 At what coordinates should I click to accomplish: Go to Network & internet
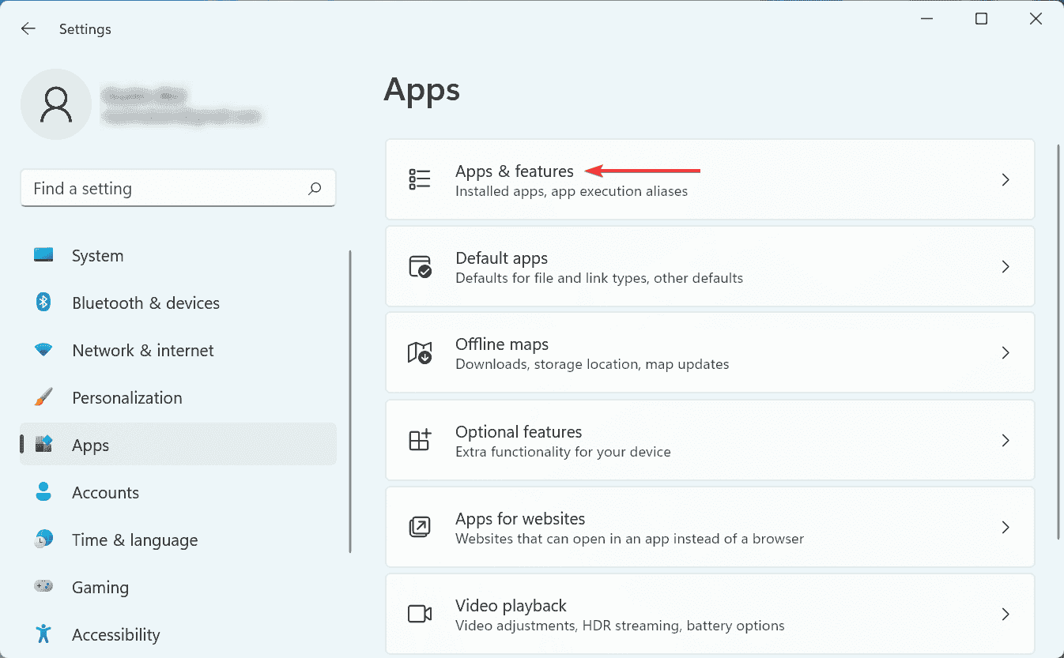coord(179,351)
